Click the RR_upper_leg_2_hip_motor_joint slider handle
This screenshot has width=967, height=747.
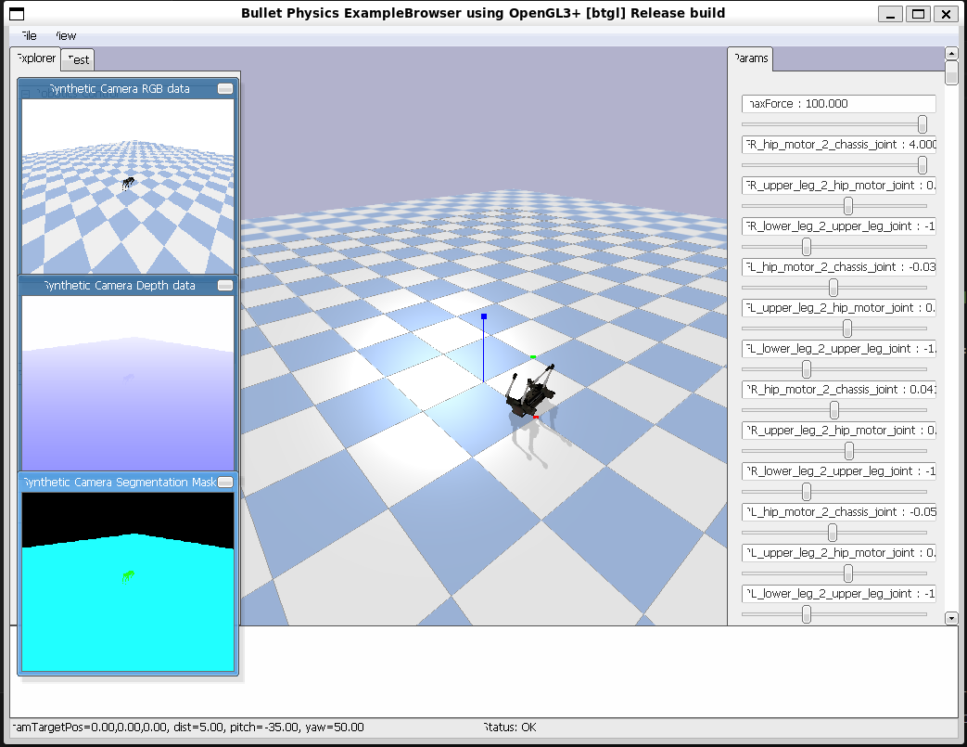click(x=848, y=451)
